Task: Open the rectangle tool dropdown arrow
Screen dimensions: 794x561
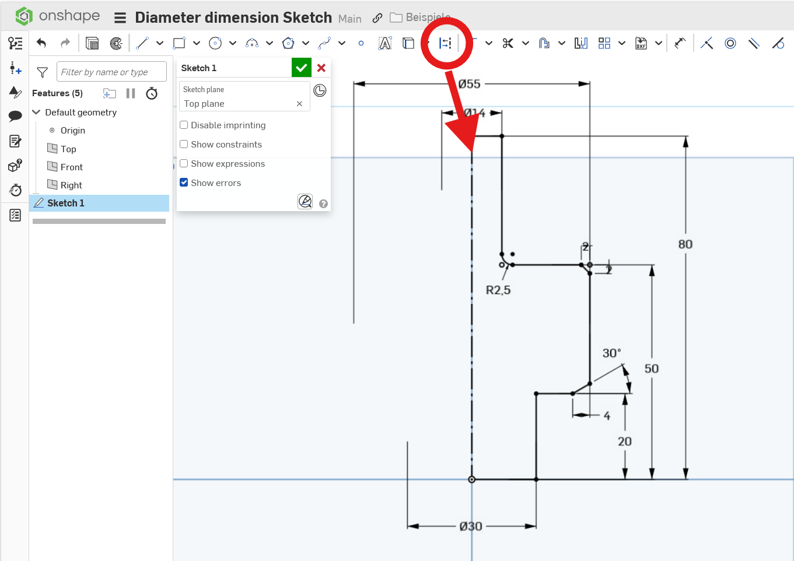Action: (197, 43)
